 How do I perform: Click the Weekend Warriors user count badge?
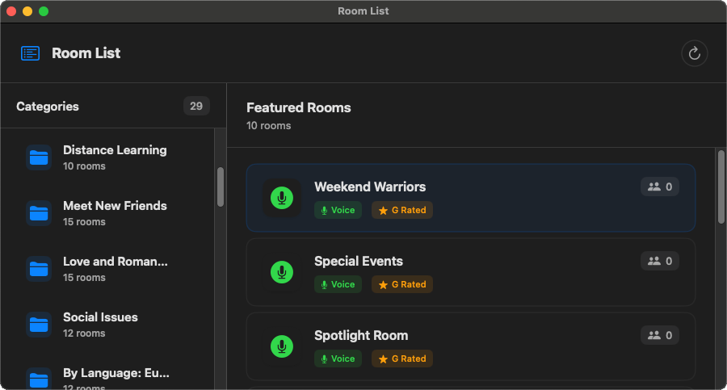point(660,187)
